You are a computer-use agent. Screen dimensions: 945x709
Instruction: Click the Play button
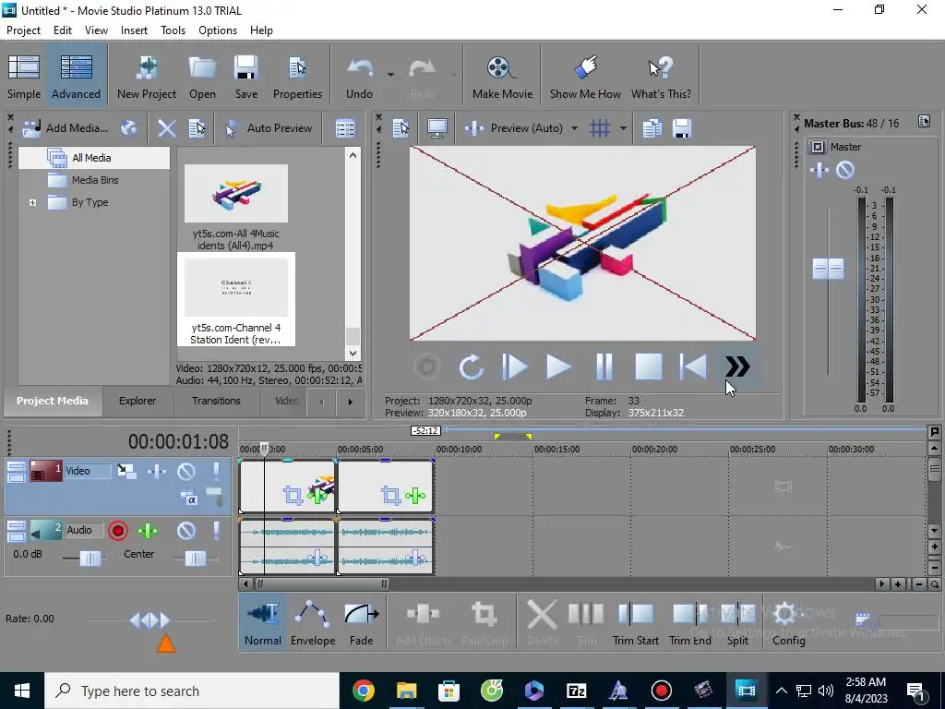click(558, 367)
